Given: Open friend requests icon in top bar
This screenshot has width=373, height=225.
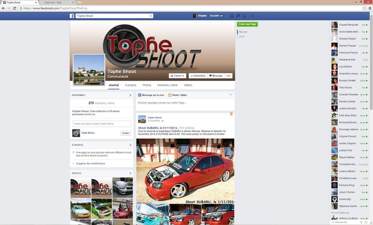Looking at the screenshot, I should 232,16.
